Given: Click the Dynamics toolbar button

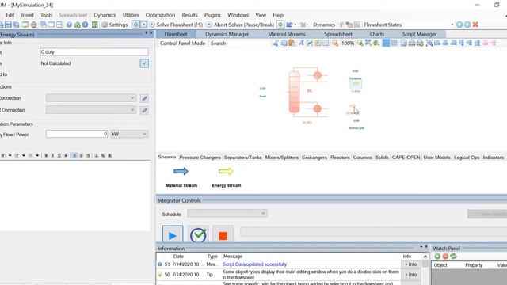Looking at the screenshot, I should pos(324,25).
